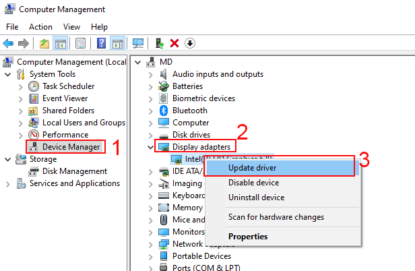The height and width of the screenshot is (271, 415).
Task: Click the Intel display adapter device icon
Action: point(177,159)
